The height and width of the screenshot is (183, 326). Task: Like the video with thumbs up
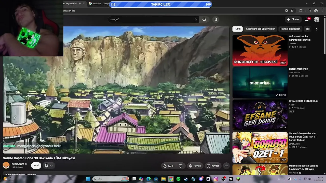[x=168, y=166]
